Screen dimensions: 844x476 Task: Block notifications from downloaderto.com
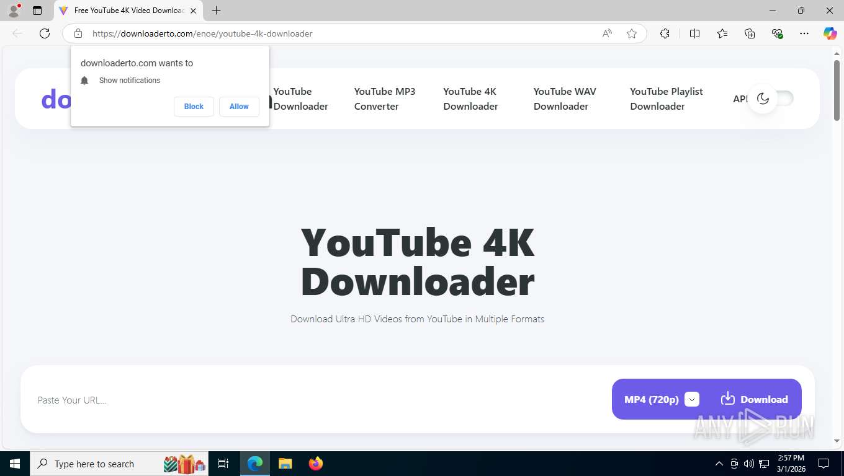(x=194, y=107)
